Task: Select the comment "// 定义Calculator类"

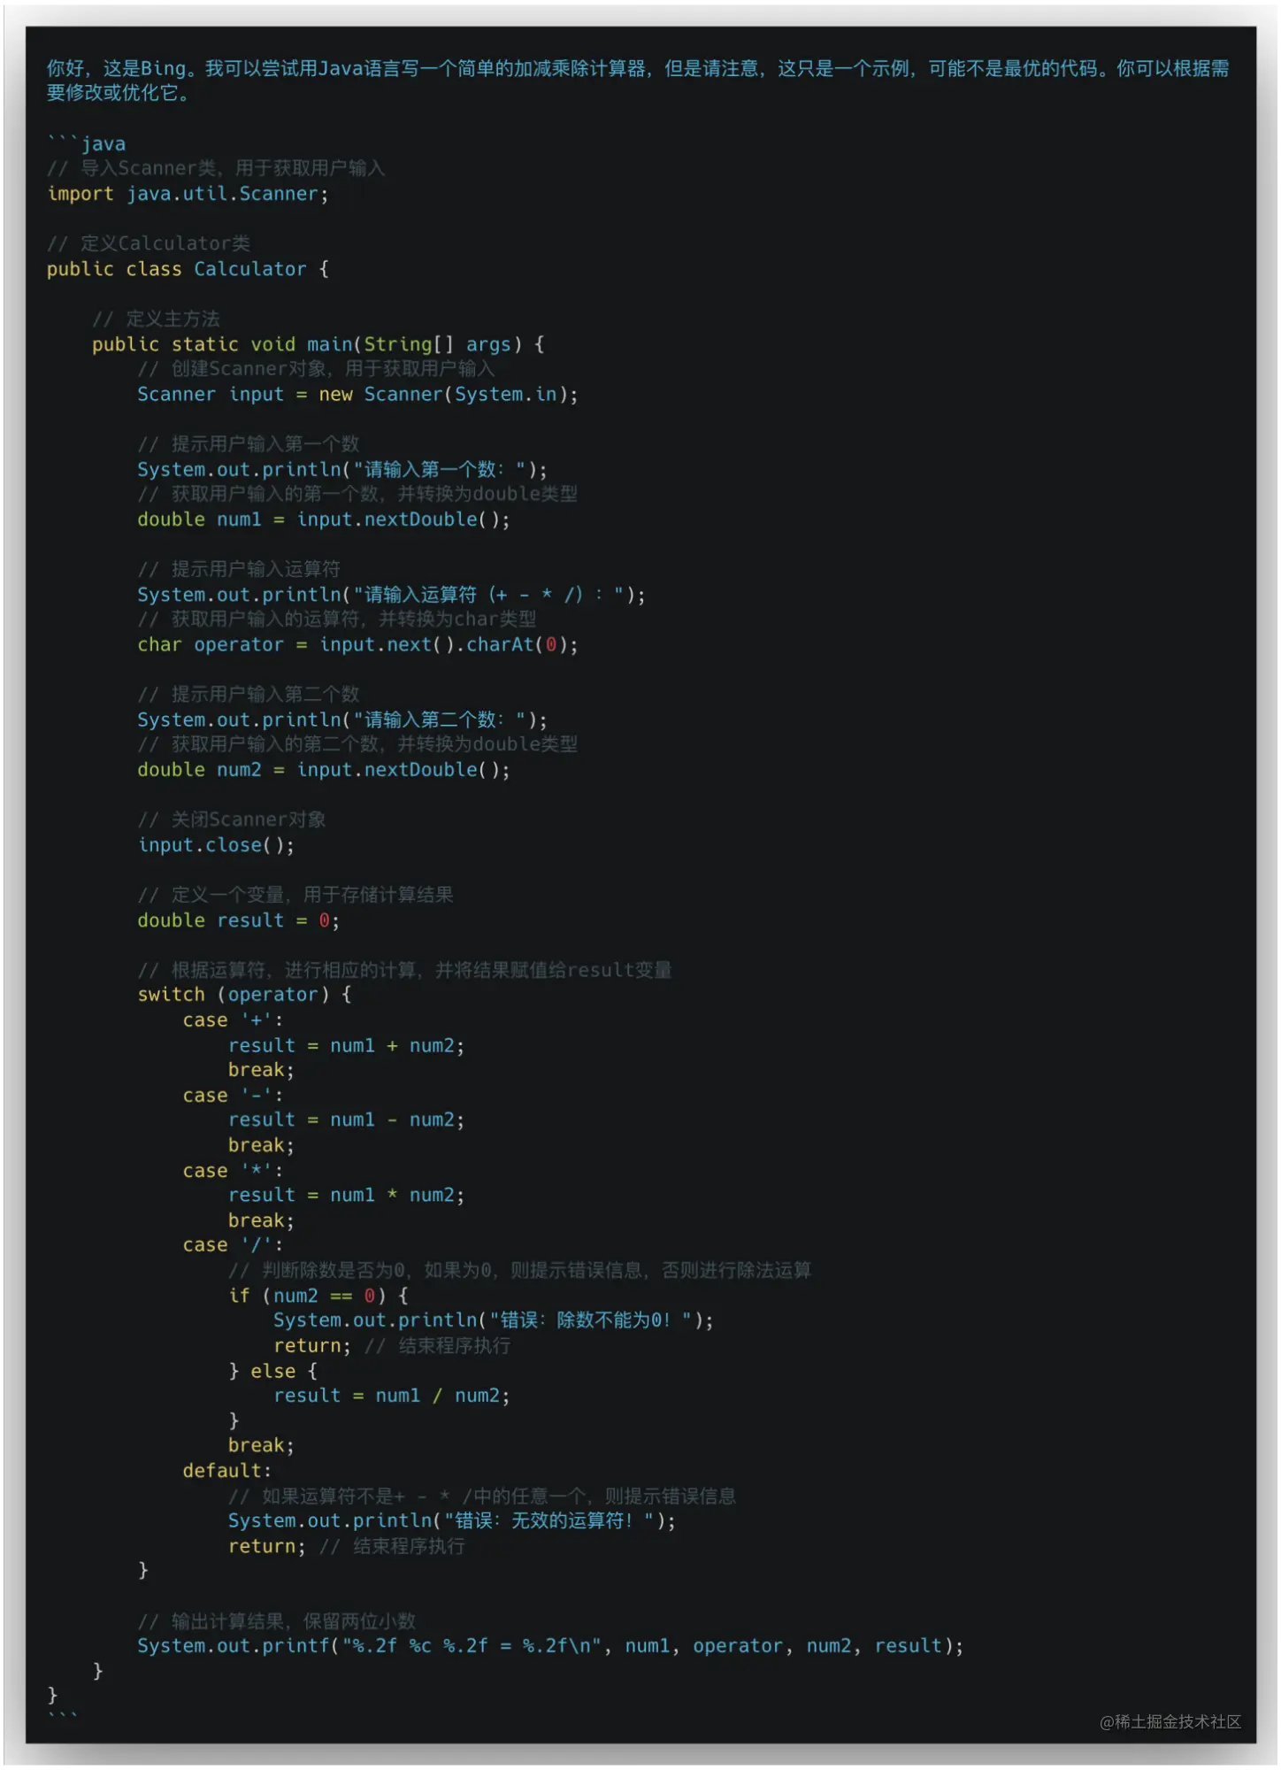Action: pos(149,243)
